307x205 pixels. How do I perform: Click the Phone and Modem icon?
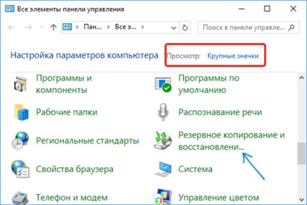(20, 198)
